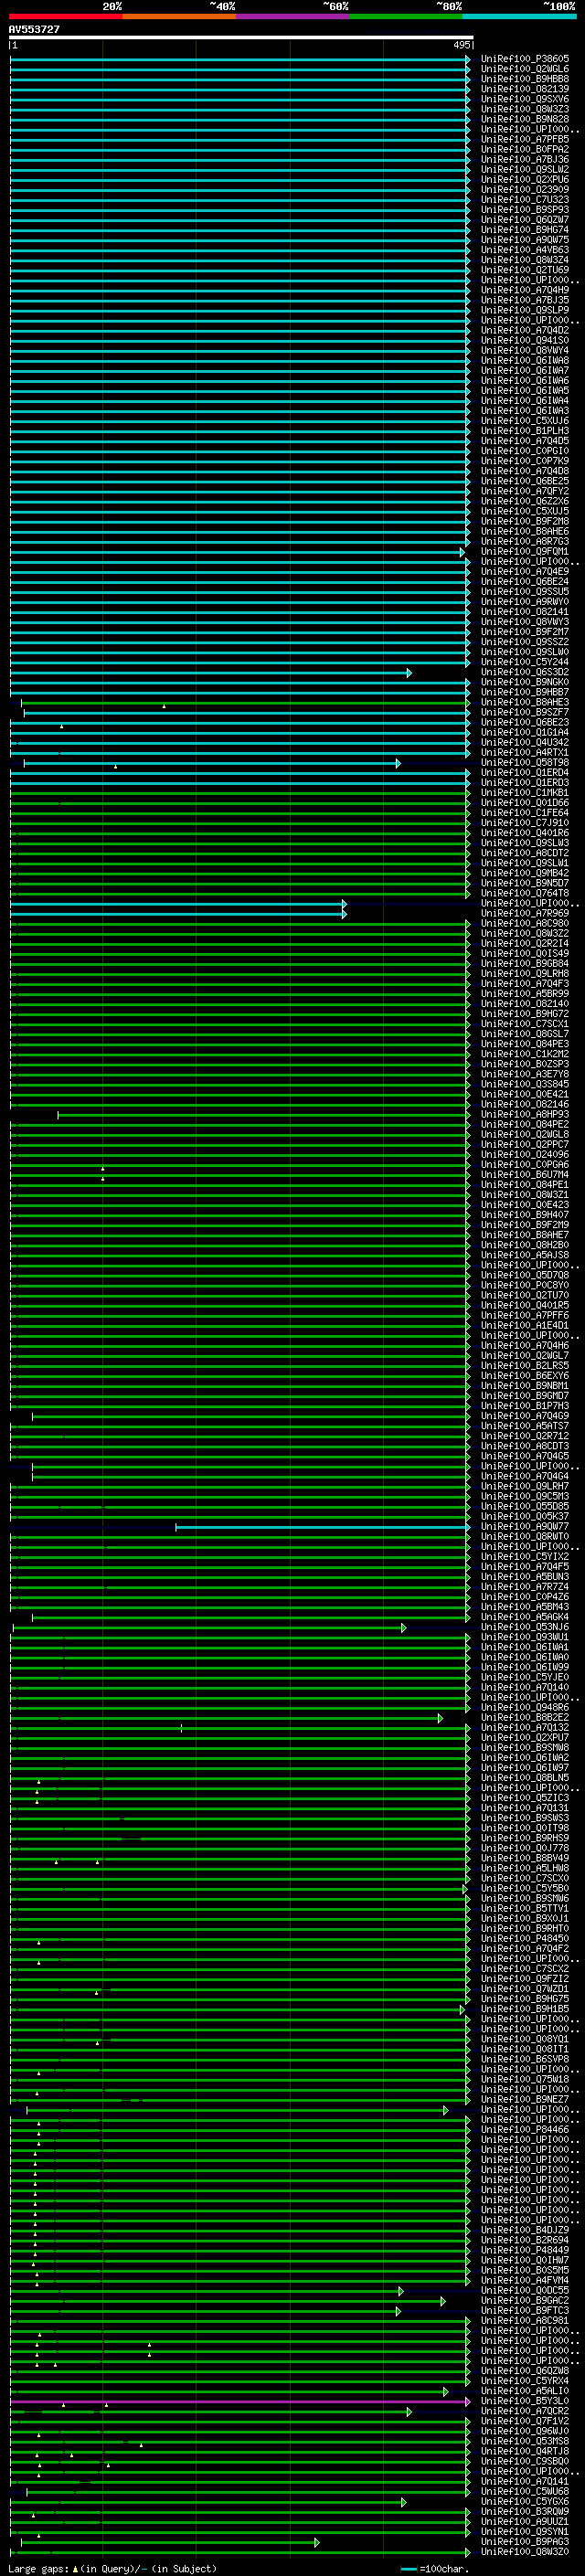
Task: Click the orange ~40% identity legend segment
Action: 179,16
